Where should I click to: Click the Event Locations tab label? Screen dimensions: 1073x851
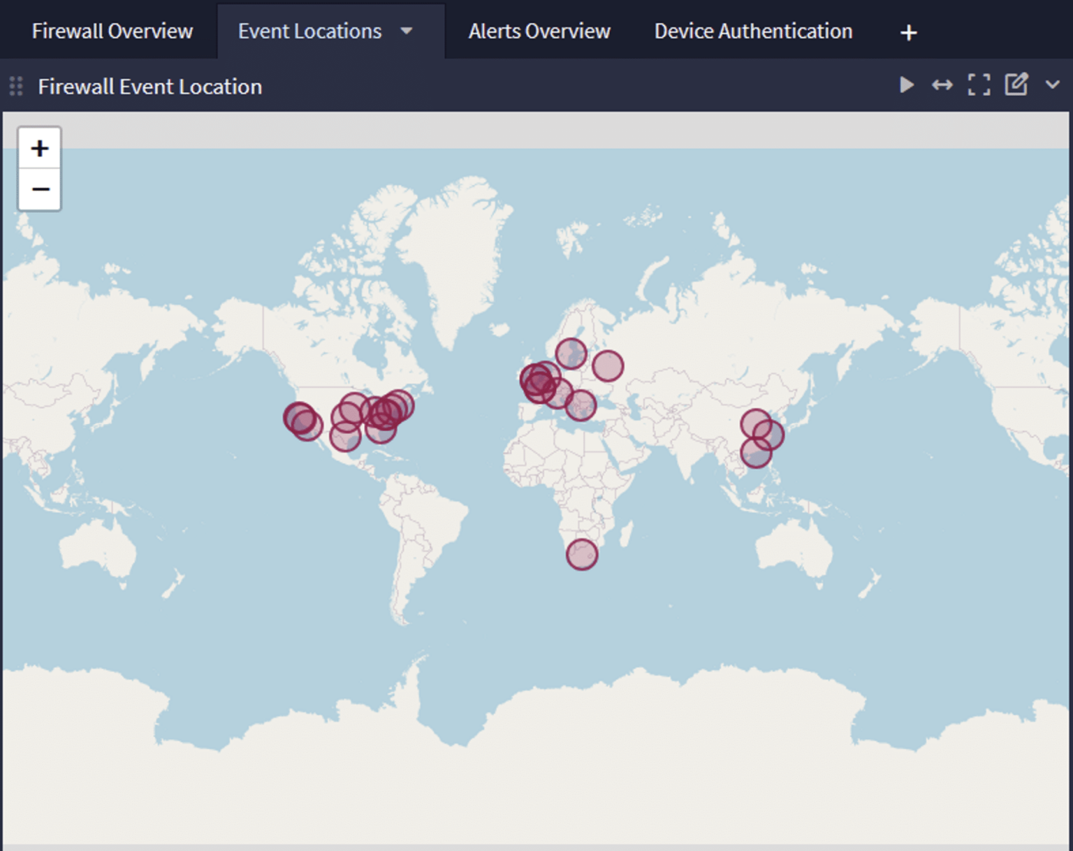pos(309,31)
